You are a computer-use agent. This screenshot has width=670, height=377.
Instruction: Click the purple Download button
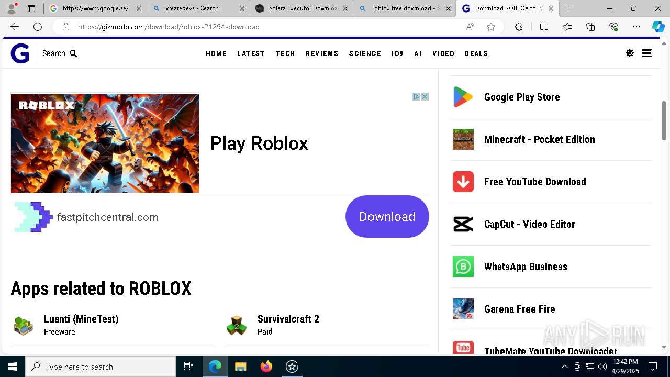click(387, 216)
